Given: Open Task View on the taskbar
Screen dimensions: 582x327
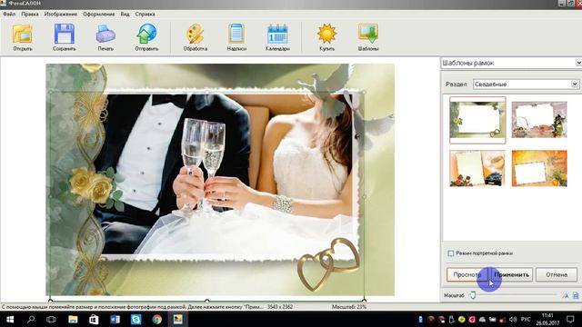Looking at the screenshot, I should 51,319.
